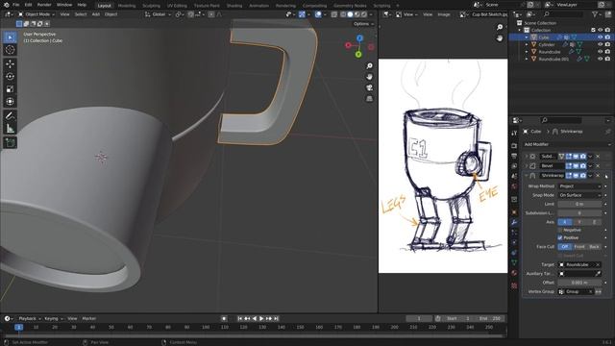This screenshot has height=346, width=615.
Task: Open the Global transform orientation dropdown
Action: (x=158, y=14)
